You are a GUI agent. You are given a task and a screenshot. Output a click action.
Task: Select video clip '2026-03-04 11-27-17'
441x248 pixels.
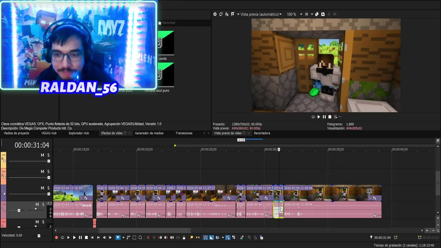click(211, 193)
